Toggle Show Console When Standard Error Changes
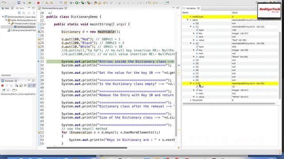284x159 pixels. [x=34, y=85]
